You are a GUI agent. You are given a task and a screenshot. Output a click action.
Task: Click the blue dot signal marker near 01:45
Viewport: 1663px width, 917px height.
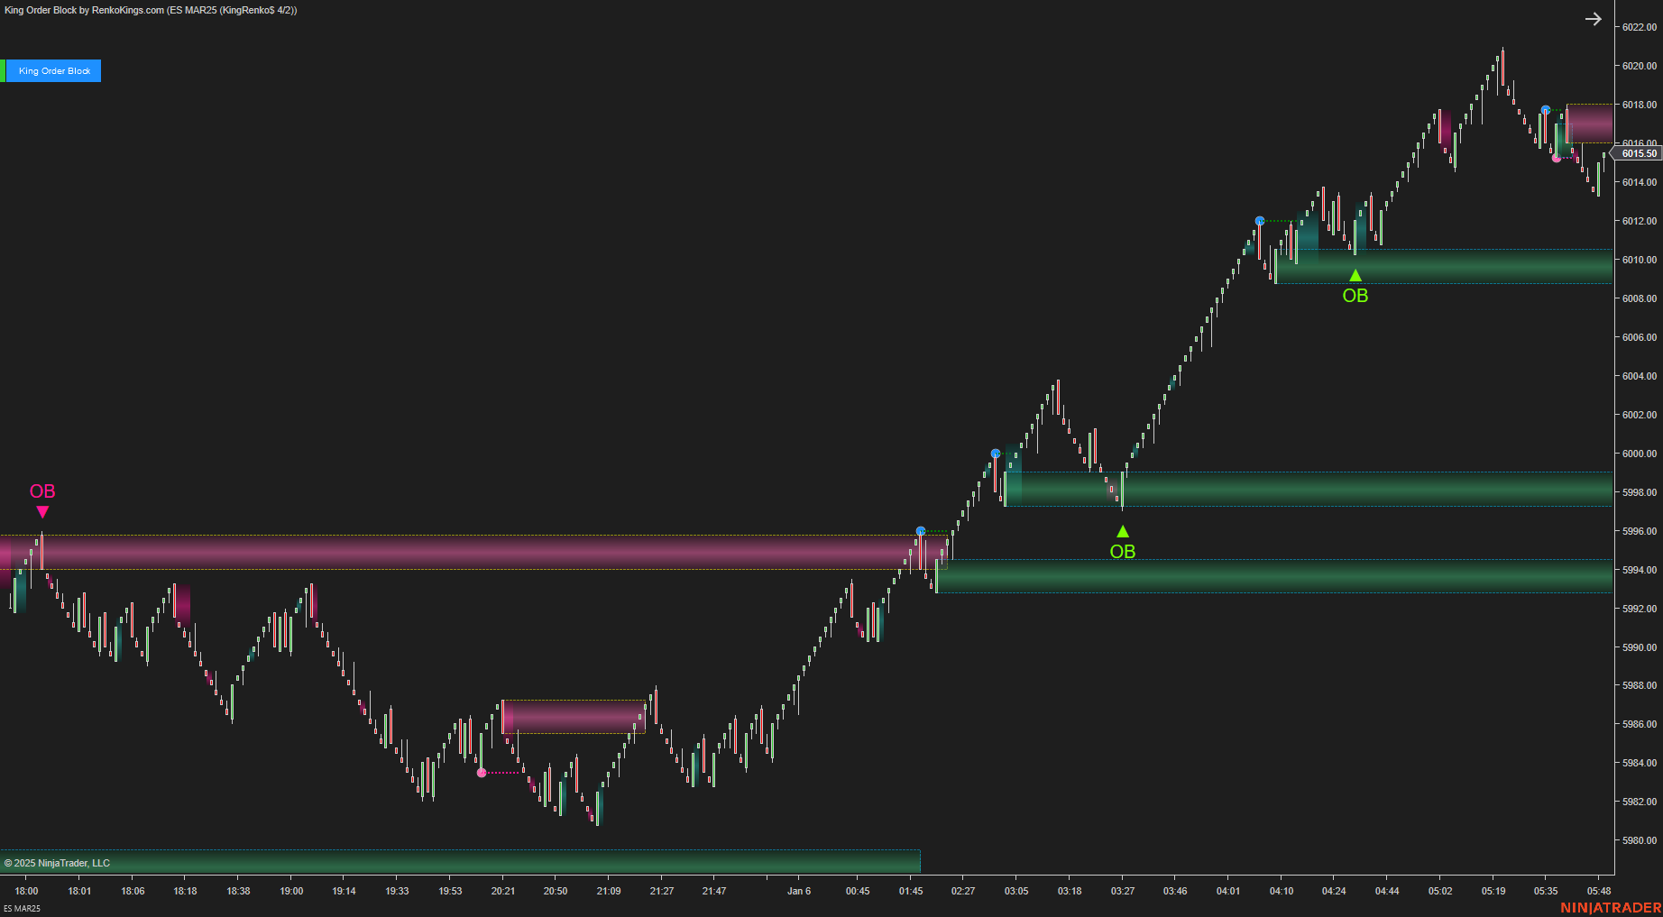coord(920,530)
